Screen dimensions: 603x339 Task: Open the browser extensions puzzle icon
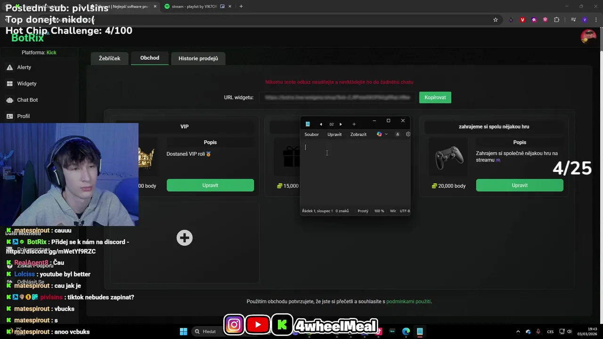(x=557, y=20)
